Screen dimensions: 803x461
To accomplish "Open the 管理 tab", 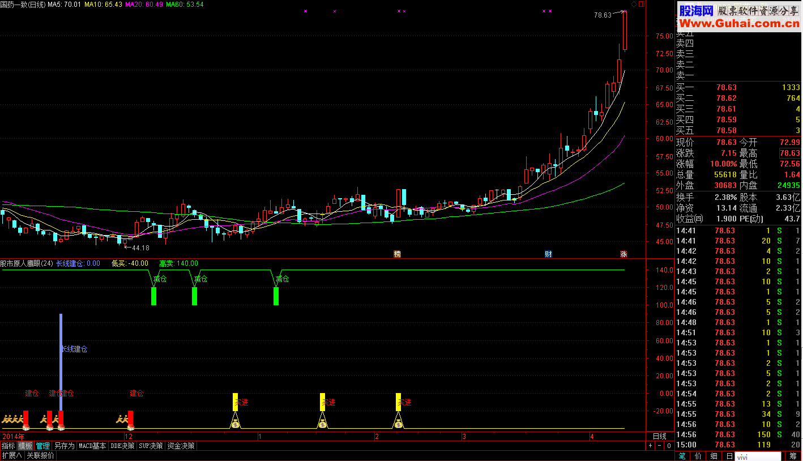I will 43,446.
